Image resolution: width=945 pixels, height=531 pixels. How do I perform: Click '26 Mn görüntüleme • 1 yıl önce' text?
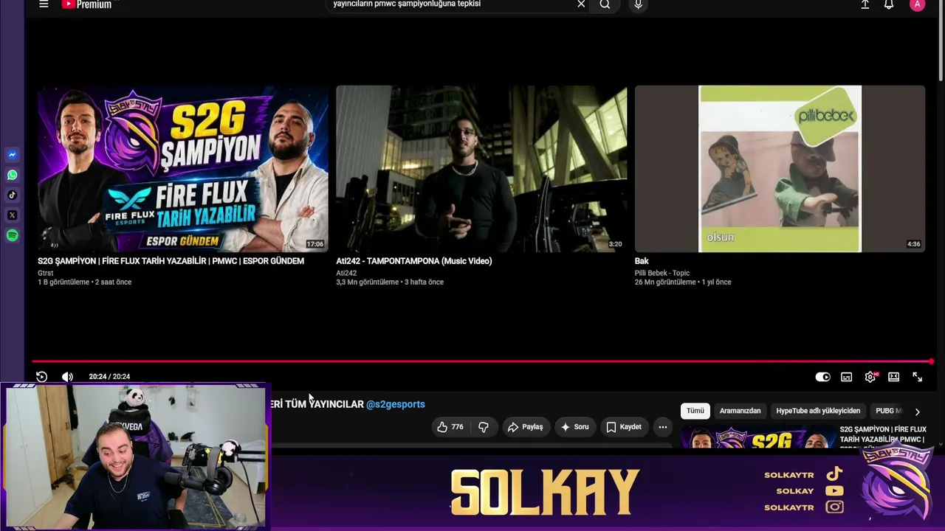tap(683, 282)
